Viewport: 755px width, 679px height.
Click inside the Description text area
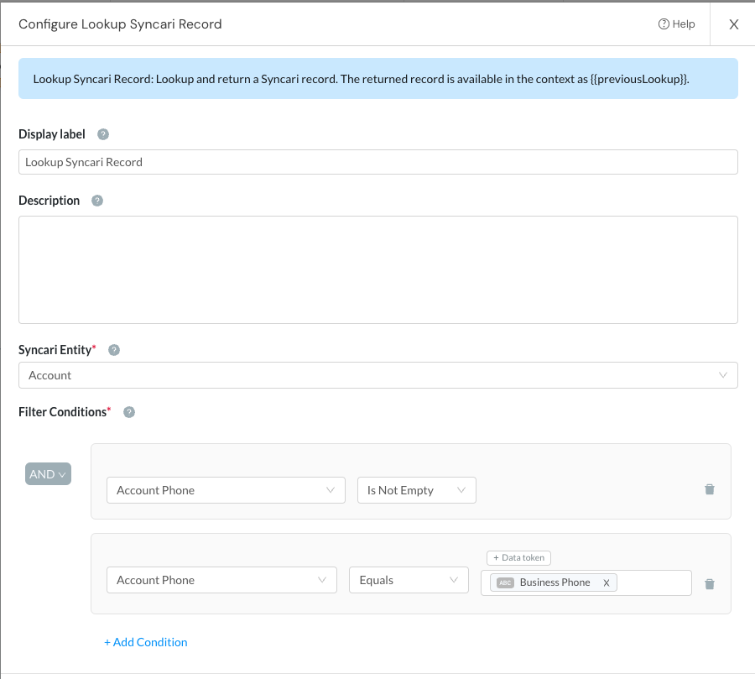(x=378, y=270)
